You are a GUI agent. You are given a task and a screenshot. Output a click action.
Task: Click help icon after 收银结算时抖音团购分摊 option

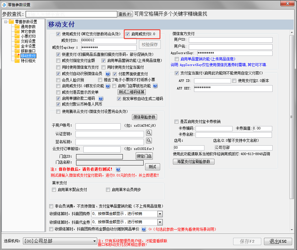tap(144, 229)
